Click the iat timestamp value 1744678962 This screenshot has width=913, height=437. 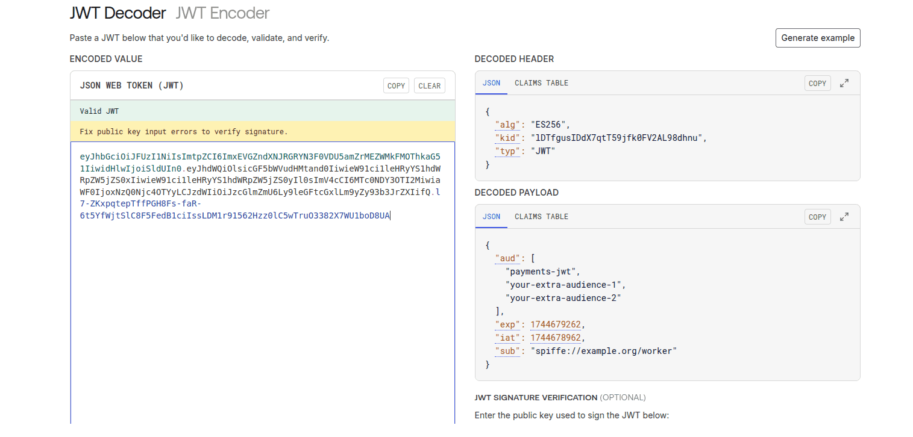coord(555,338)
